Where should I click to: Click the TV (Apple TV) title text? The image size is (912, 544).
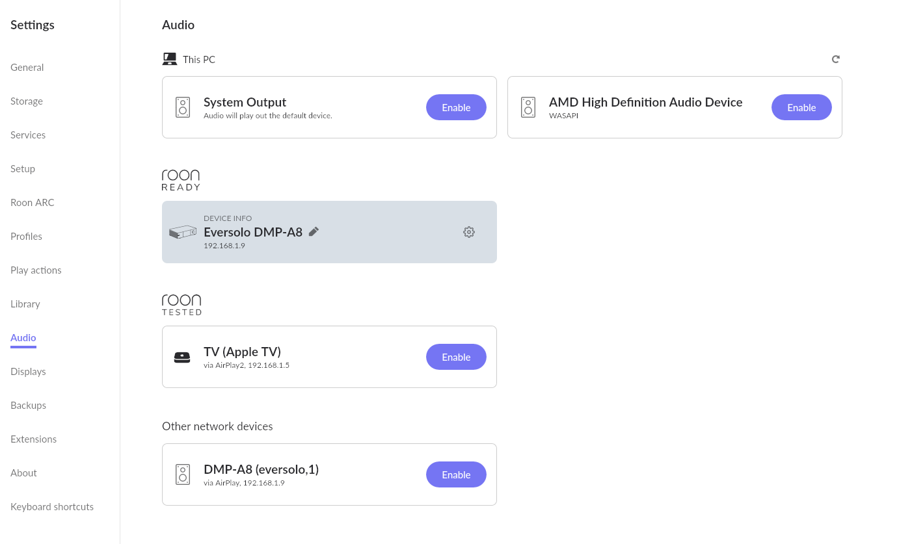pos(242,352)
